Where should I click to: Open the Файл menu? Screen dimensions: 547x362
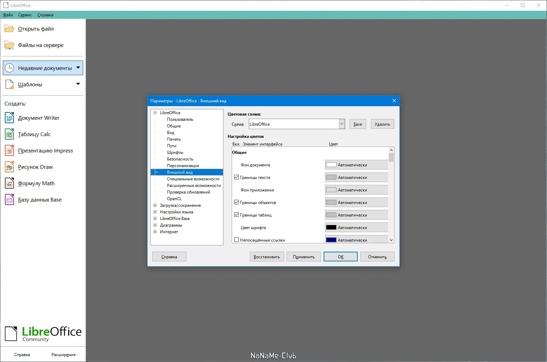coord(8,15)
